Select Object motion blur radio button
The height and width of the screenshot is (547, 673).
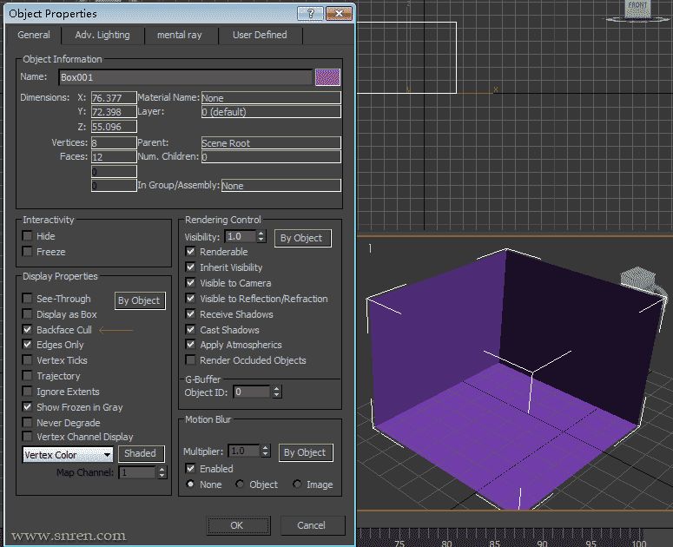click(x=240, y=484)
